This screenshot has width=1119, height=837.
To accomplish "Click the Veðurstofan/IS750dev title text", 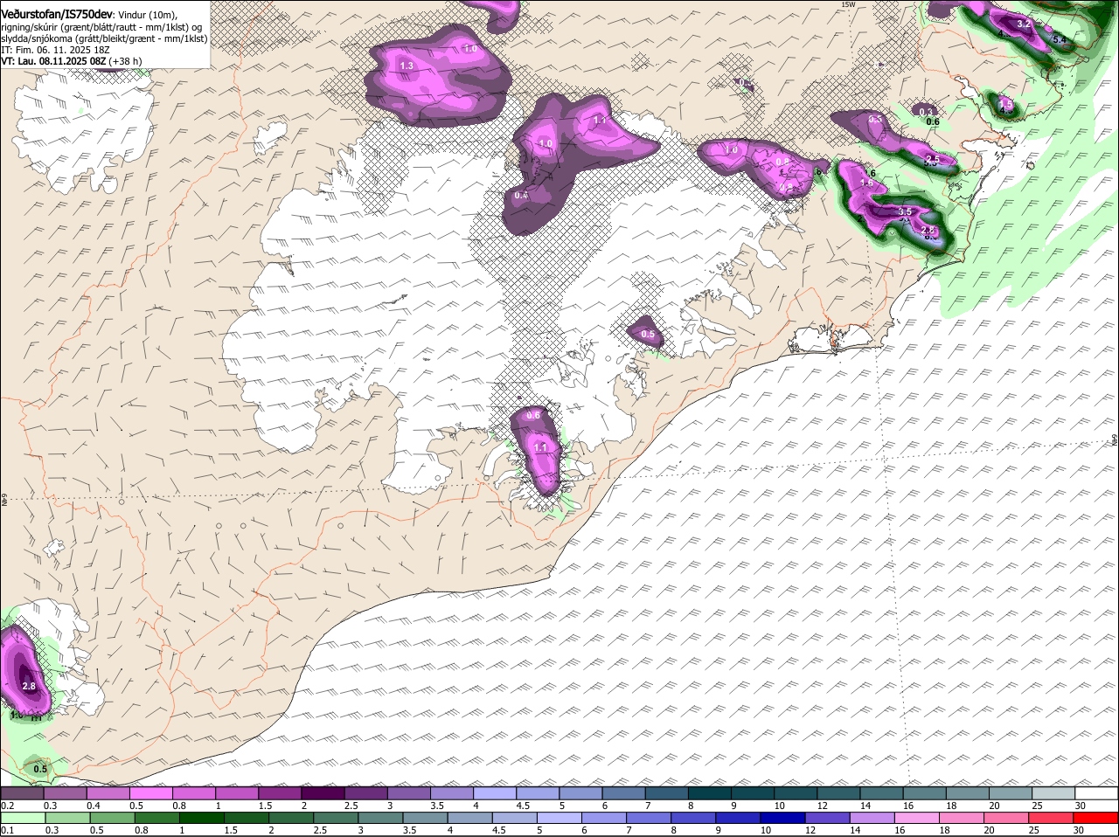I will tap(57, 15).
